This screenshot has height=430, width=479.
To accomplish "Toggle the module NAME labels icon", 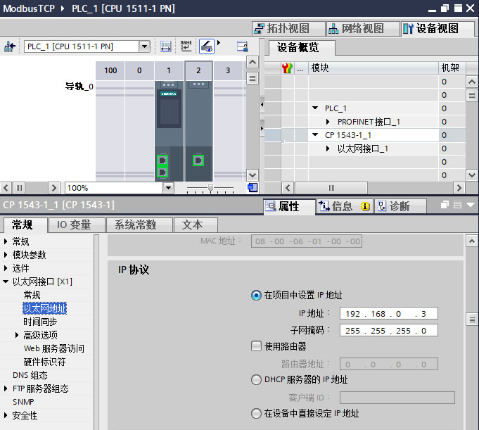I will coord(186,46).
